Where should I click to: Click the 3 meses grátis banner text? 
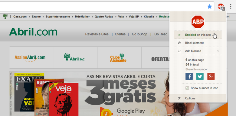(120, 92)
